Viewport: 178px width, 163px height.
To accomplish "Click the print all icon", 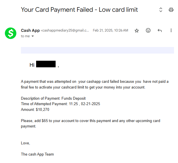I will pyautogui.click(x=171, y=10).
